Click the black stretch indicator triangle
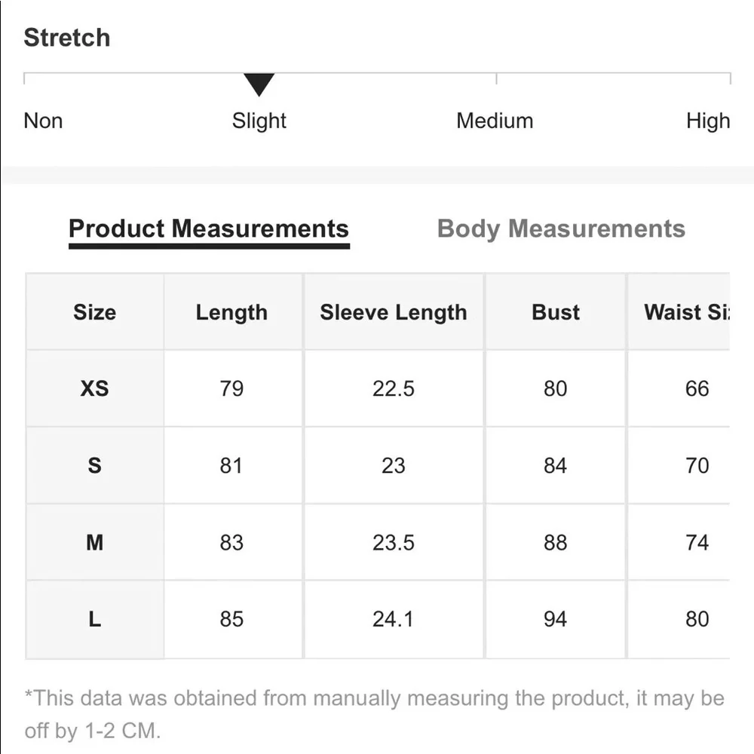The image size is (754, 754). [259, 84]
